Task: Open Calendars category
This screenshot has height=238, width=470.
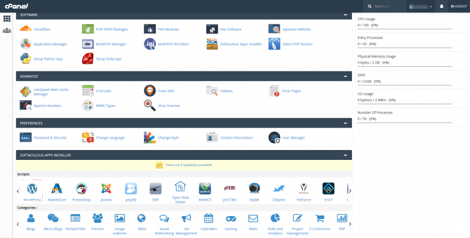Action: pos(209,222)
